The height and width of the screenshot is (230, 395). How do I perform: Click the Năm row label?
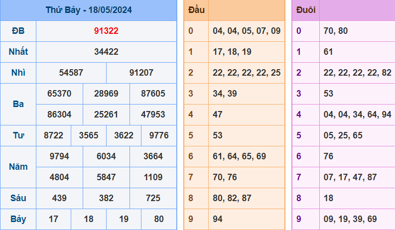(18, 167)
